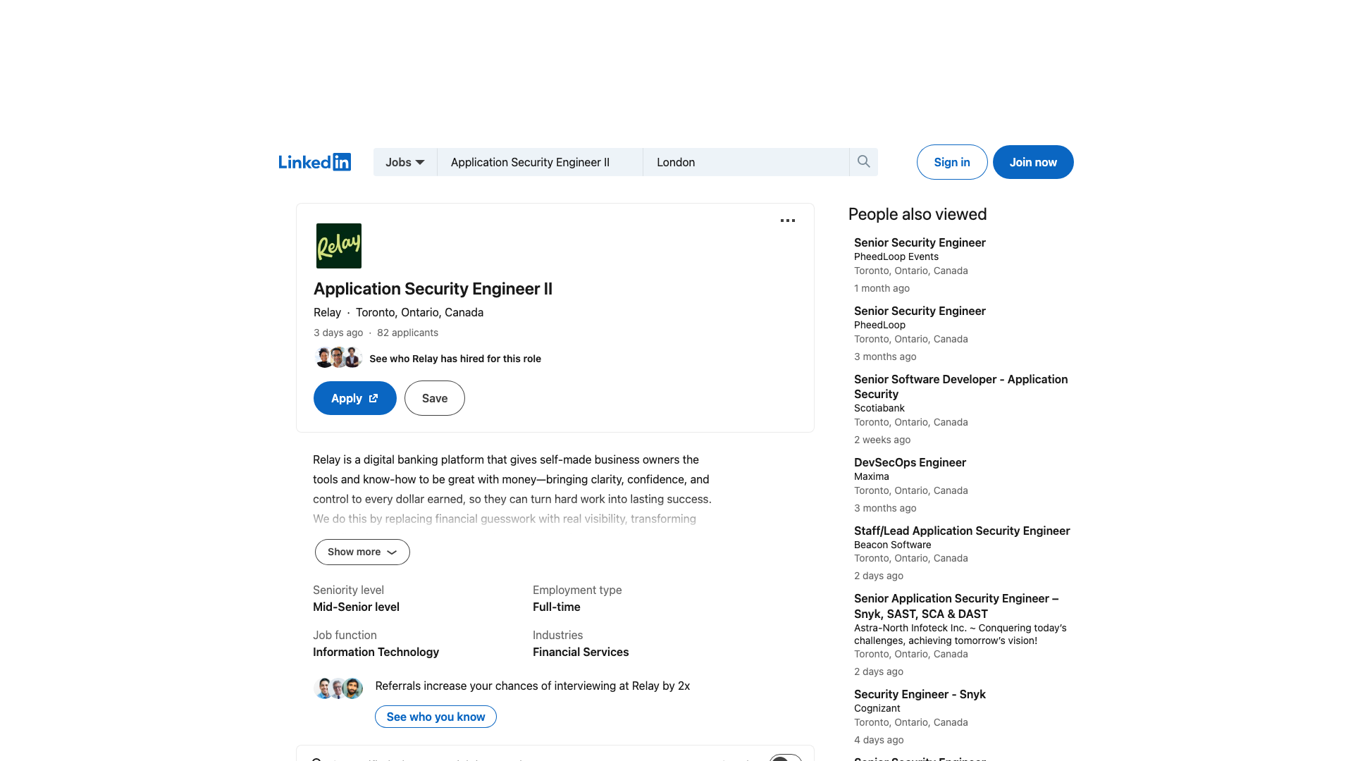Click the Mid-Senior level value
The height and width of the screenshot is (761, 1353).
356,607
